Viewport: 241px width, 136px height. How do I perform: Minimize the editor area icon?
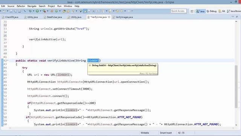click(x=233, y=17)
